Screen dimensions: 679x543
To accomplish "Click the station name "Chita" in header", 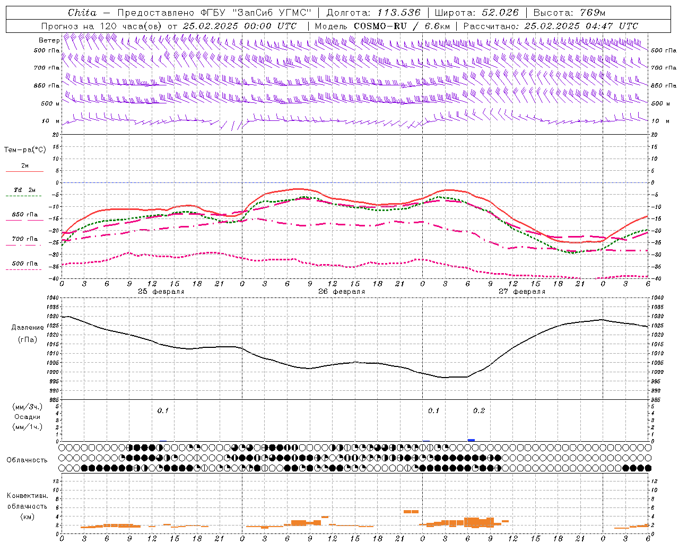I will (82, 13).
